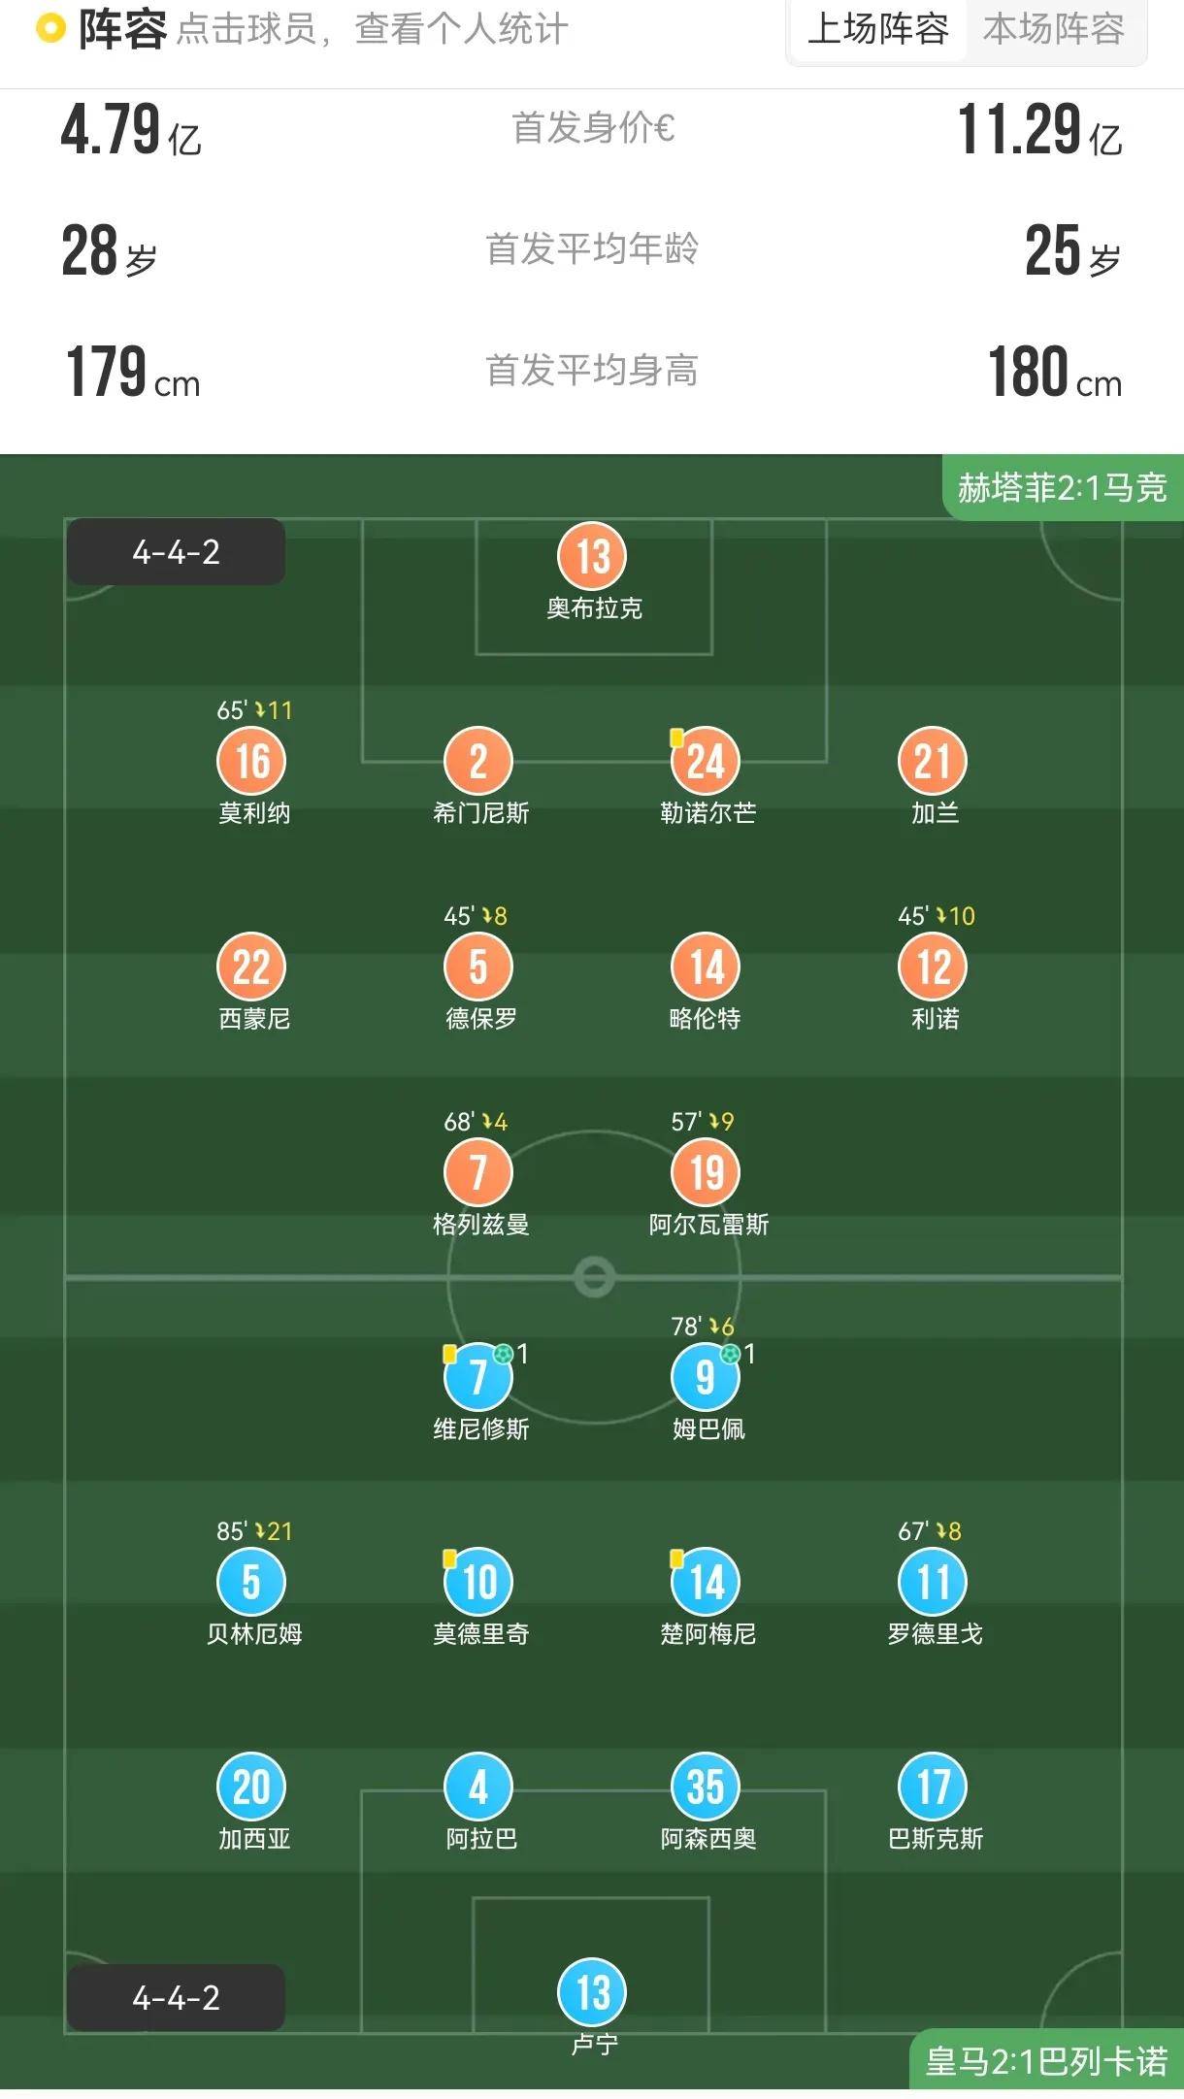Select player 24 勒诺尔芒 with yellow card
This screenshot has height=2099, width=1184.
tap(706, 761)
